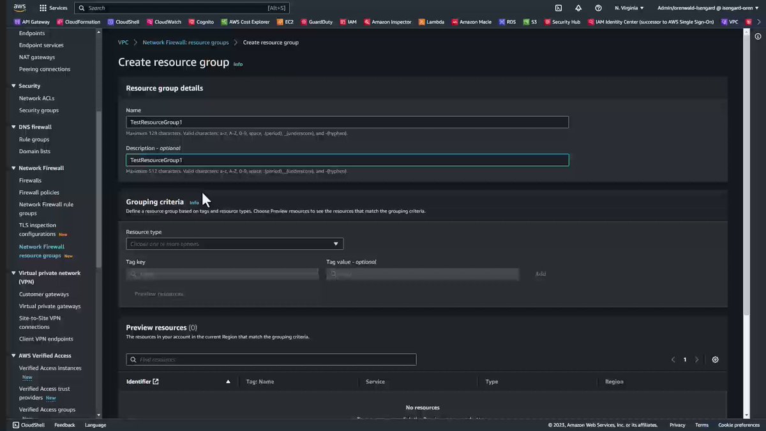Focus the Tag value search field

pyautogui.click(x=422, y=274)
